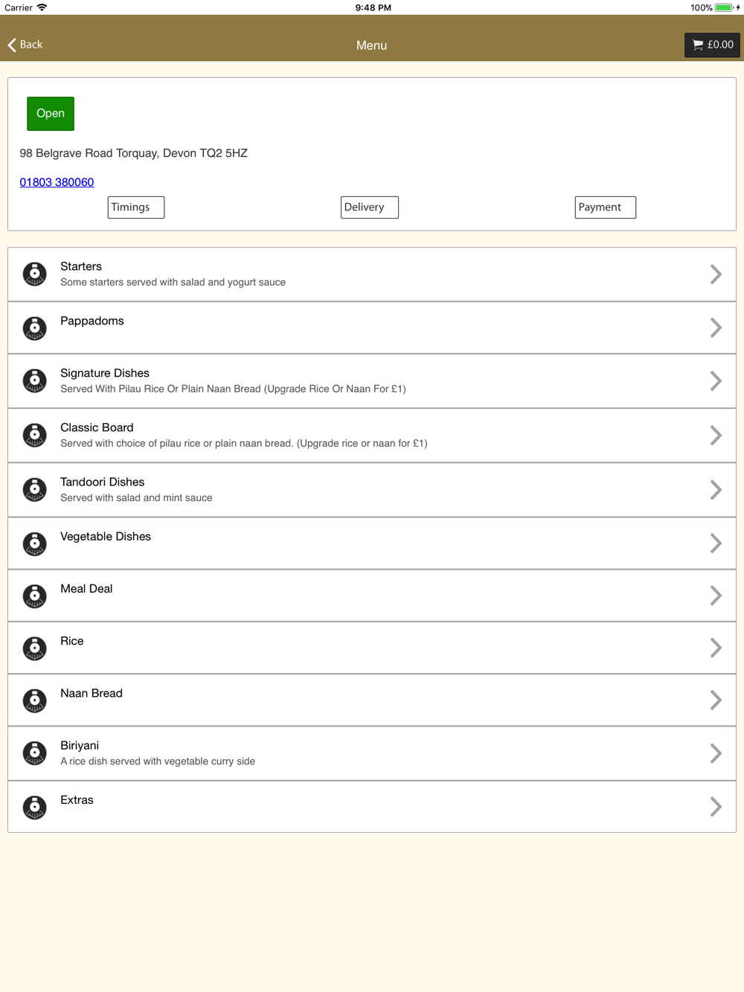Tap the dish icon beside Extras

(x=34, y=807)
